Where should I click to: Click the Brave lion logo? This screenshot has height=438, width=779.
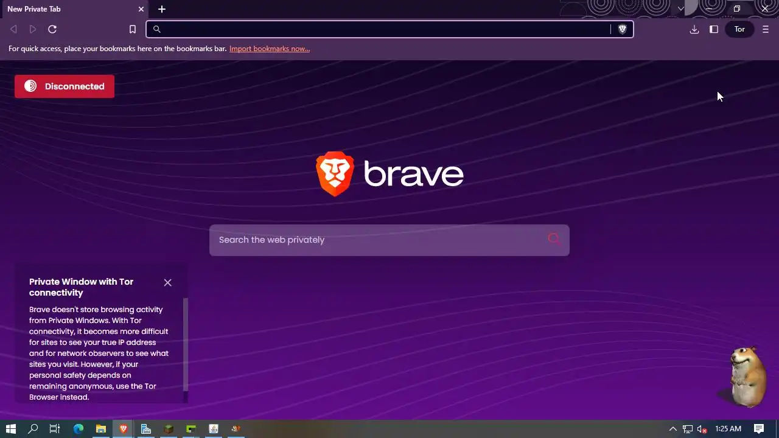pyautogui.click(x=335, y=174)
